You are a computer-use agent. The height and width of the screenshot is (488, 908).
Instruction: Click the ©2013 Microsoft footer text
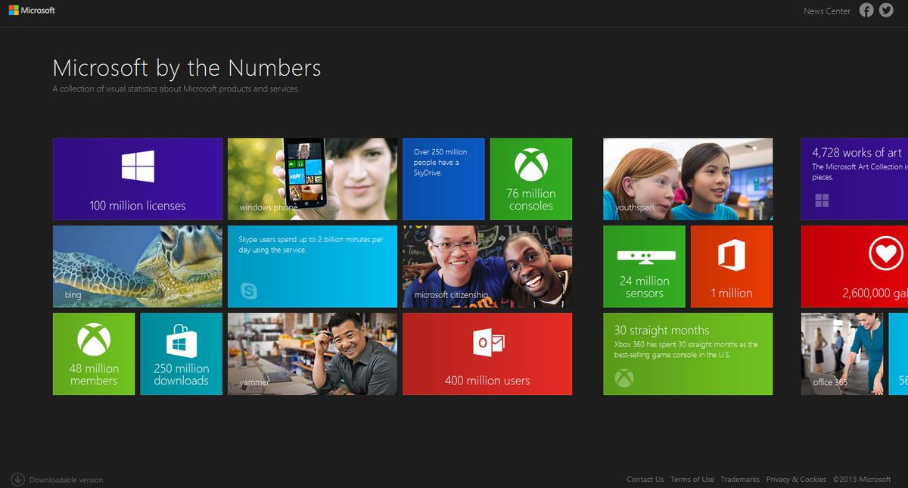[x=862, y=479]
